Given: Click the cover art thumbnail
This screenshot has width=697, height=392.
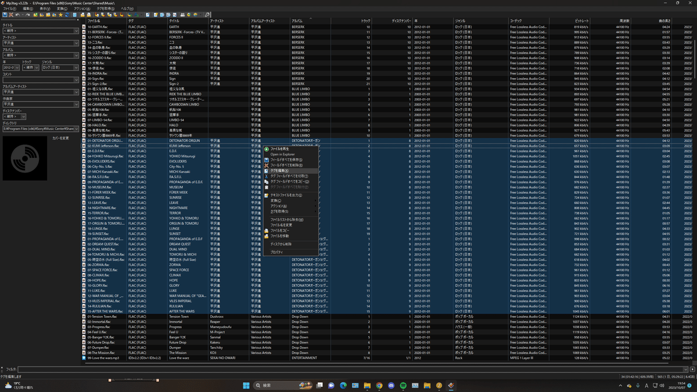Looking at the screenshot, I should (x=26, y=157).
